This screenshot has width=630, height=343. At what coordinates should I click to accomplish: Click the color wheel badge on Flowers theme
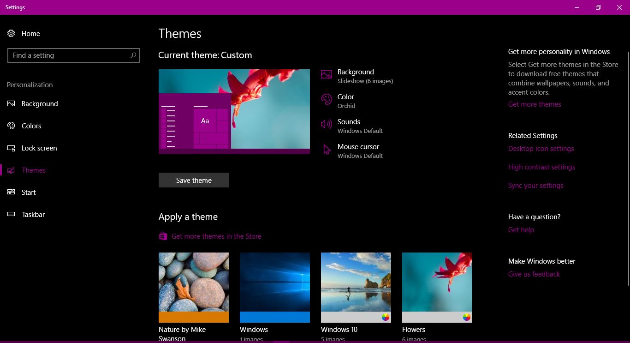coord(467,317)
